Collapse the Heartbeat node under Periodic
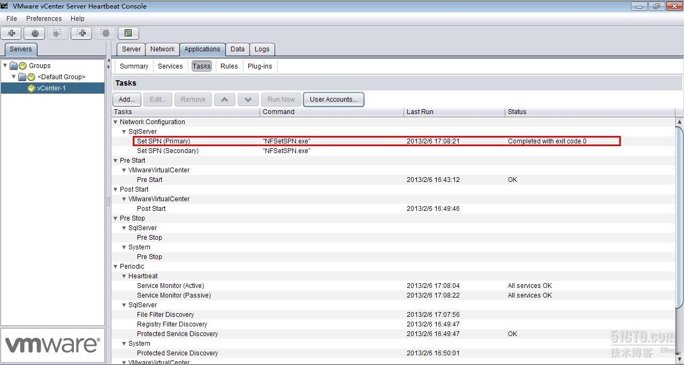This screenshot has width=684, height=365. tap(124, 276)
